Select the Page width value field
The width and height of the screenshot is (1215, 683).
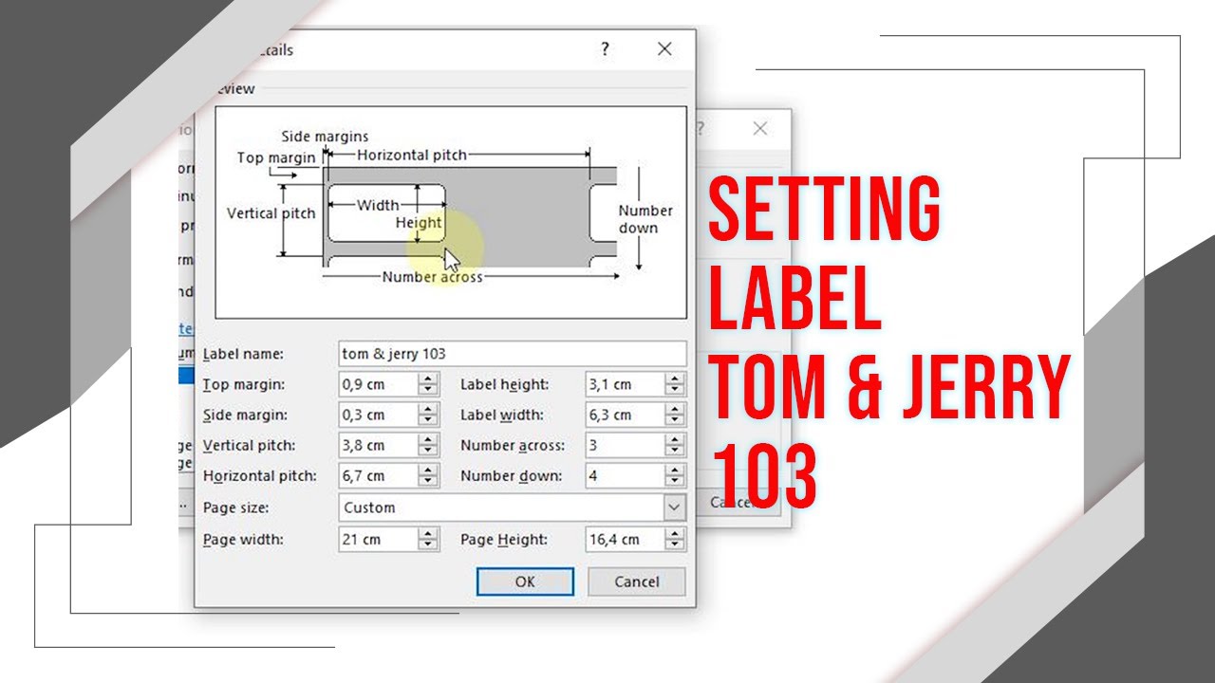point(378,539)
